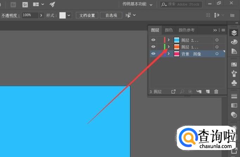The width and height of the screenshot is (240, 157).
Task: Expand the 图层 1 layer contents
Action: click(x=169, y=47)
